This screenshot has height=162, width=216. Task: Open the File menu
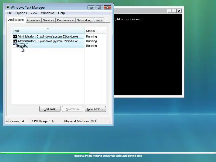click(9, 13)
